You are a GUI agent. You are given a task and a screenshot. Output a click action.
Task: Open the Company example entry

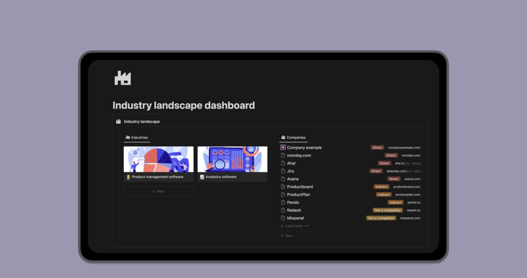tap(304, 147)
